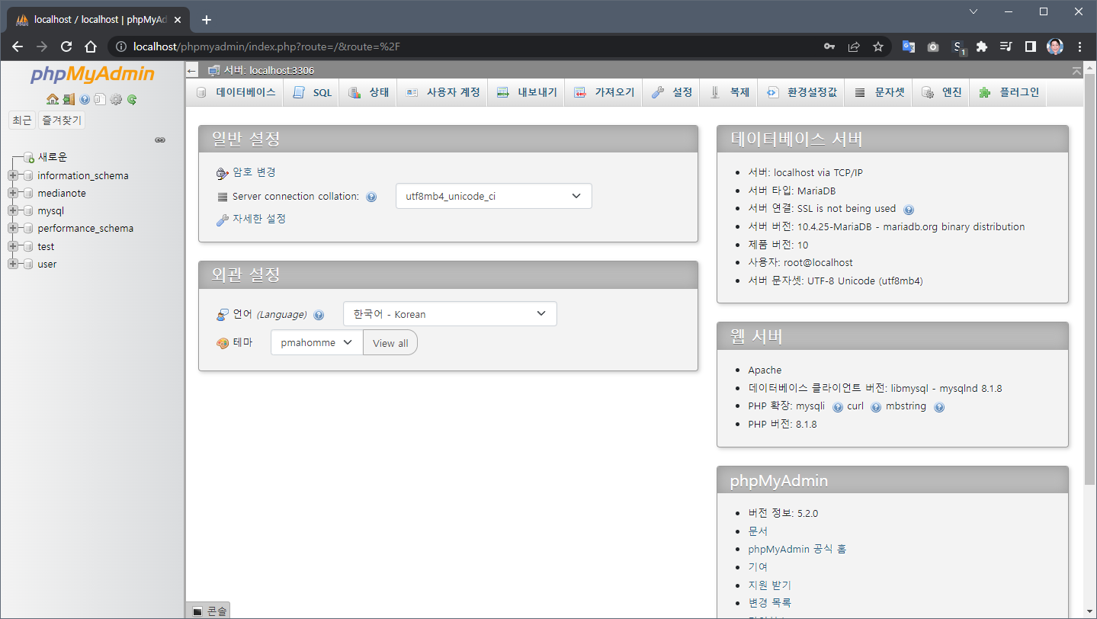This screenshot has height=619, width=1097.
Task: Click the password key icon in address bar
Action: point(829,47)
